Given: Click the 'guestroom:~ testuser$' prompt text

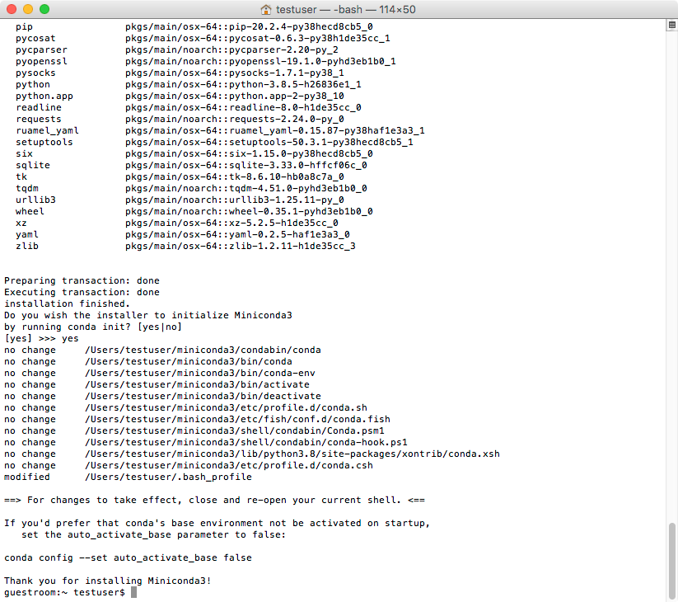Looking at the screenshot, I should (64, 592).
